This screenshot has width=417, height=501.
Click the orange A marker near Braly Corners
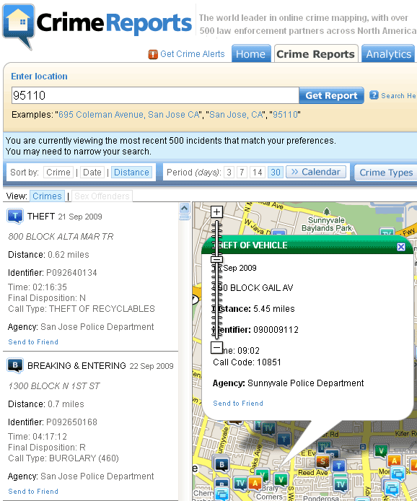pyautogui.click(x=255, y=484)
